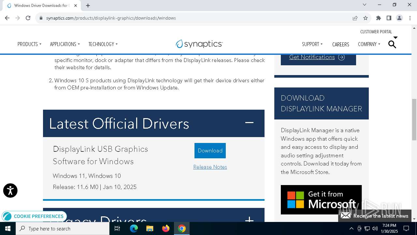Screen dimensions: 417x235
Task: Download DisplayLink USB Graphics Software
Action: pos(210,150)
